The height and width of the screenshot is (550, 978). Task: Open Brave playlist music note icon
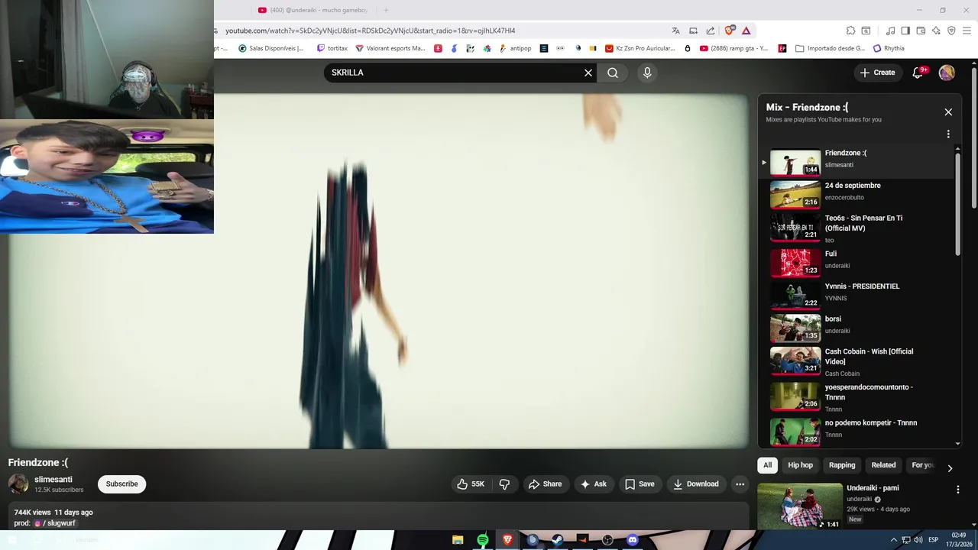coord(890,31)
